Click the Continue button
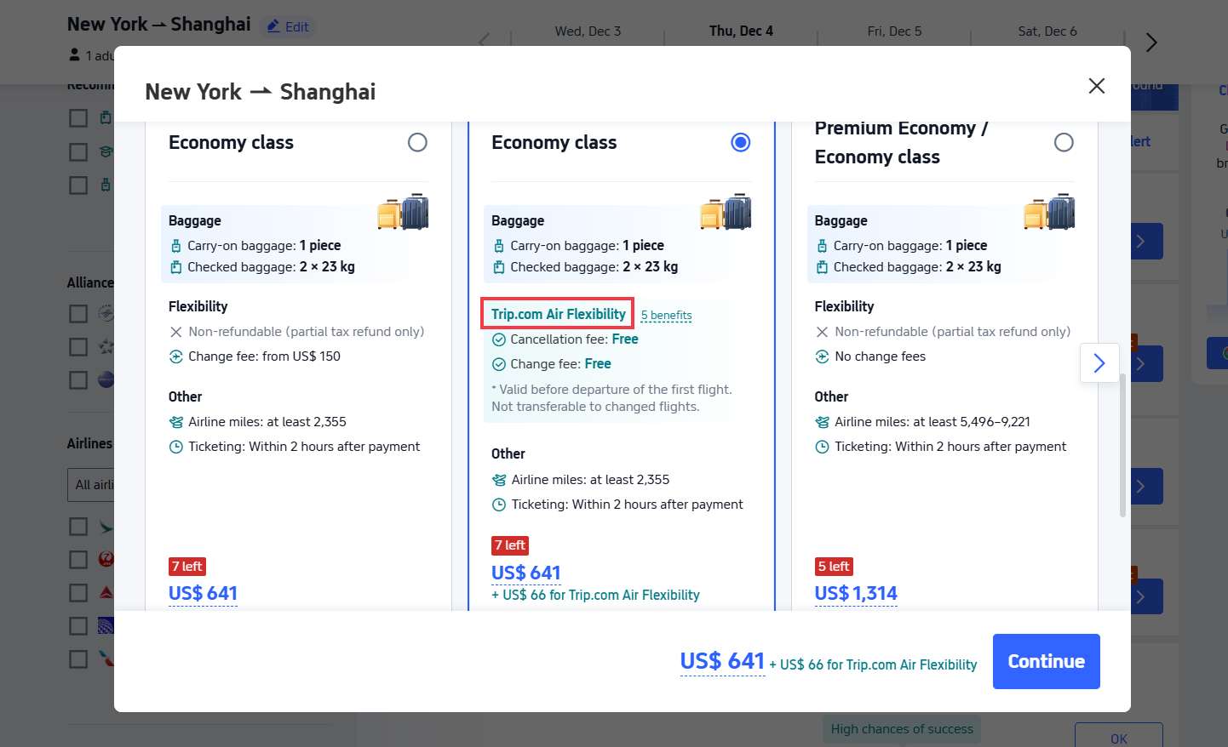 click(1046, 661)
